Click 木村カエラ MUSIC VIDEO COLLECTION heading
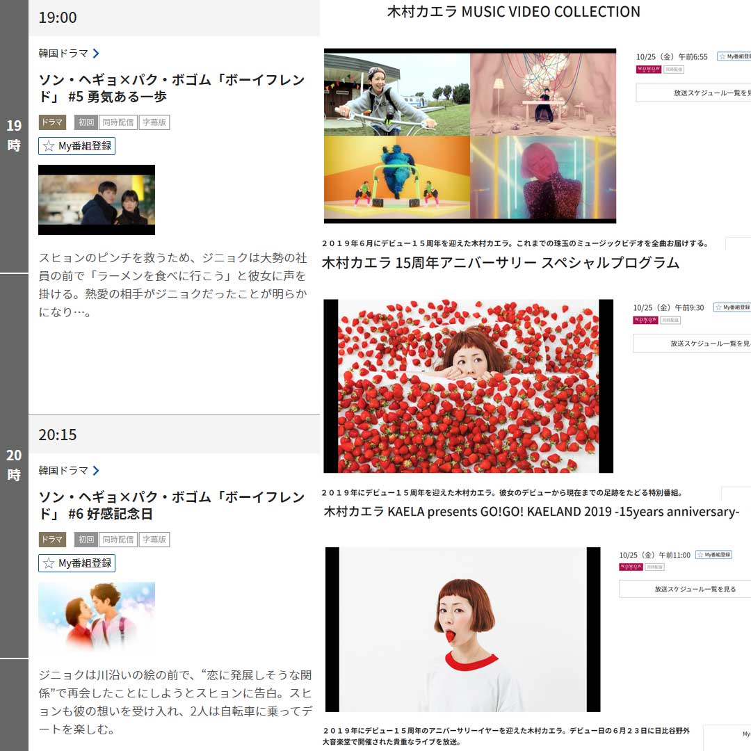 (513, 12)
